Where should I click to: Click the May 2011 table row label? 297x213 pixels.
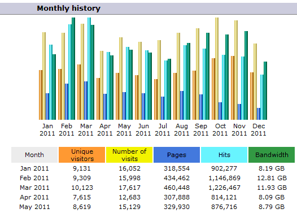(x=34, y=207)
